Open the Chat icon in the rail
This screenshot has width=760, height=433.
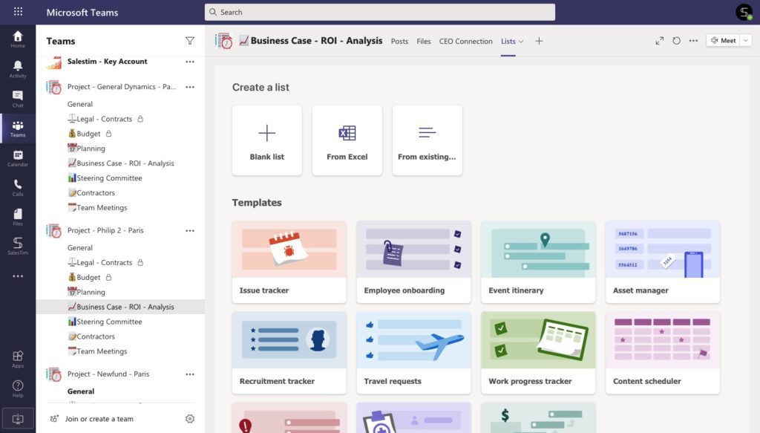coord(18,99)
